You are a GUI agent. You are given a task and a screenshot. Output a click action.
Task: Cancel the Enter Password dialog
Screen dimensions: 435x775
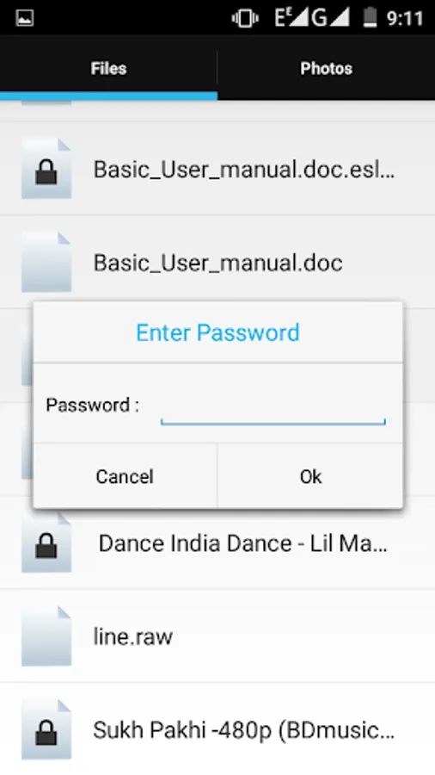[125, 476]
